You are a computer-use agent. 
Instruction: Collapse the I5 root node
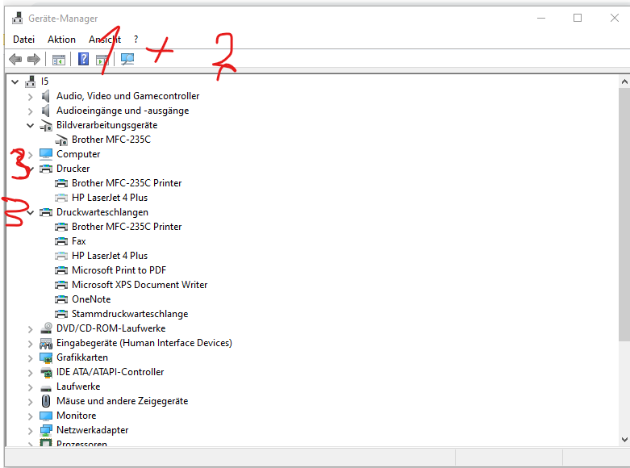pyautogui.click(x=15, y=81)
